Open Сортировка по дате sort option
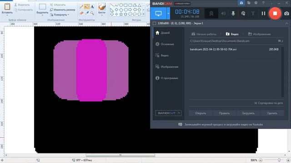The height and width of the screenshot is (163, 291). [x=269, y=103]
